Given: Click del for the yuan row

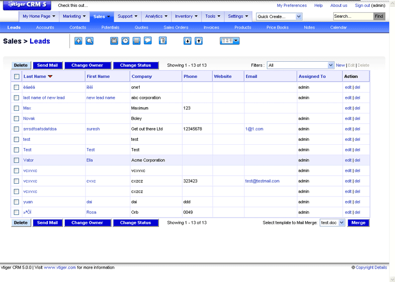Looking at the screenshot, I should click(x=357, y=202).
